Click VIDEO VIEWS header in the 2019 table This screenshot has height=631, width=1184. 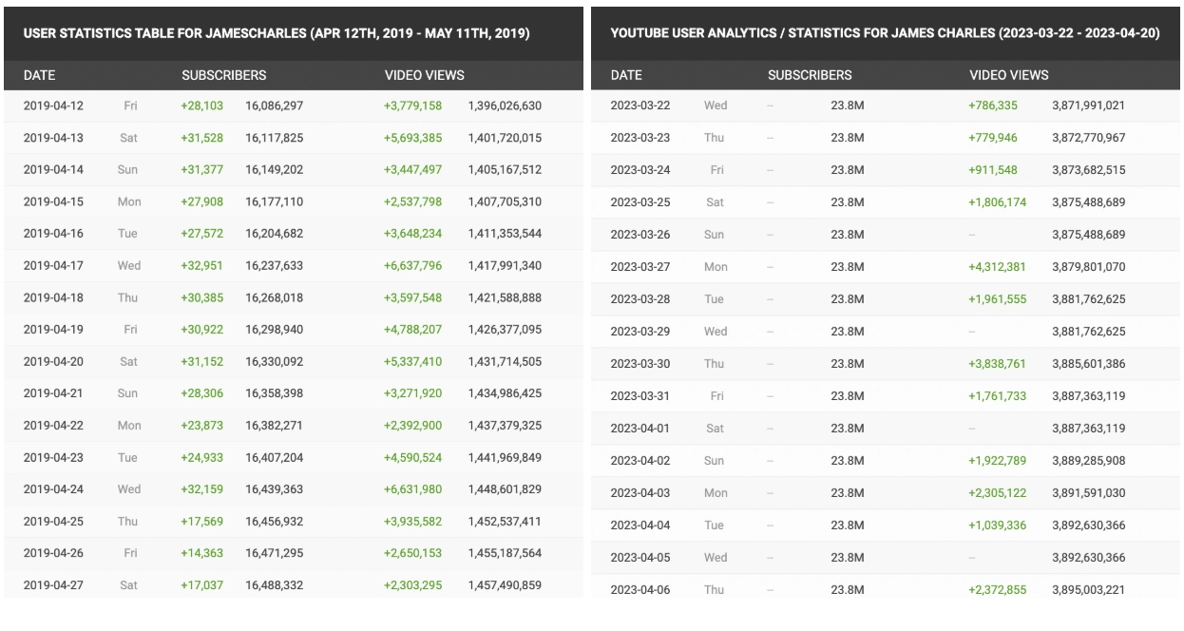coord(424,75)
